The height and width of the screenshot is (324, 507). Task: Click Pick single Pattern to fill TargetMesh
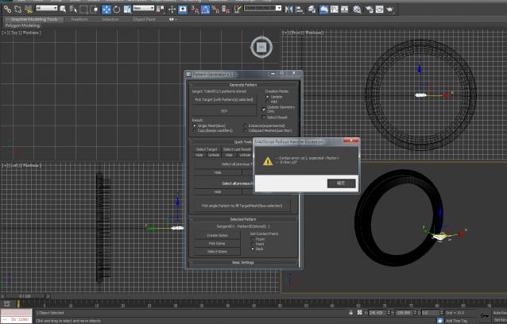point(242,206)
